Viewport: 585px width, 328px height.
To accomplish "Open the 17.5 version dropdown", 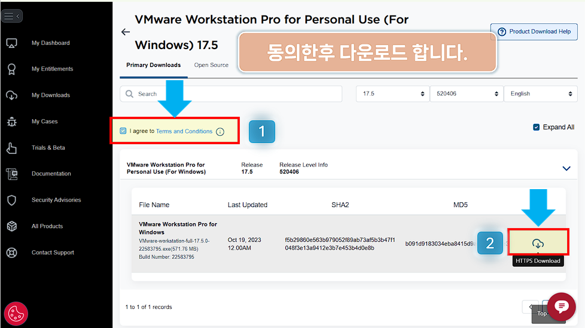I will [x=392, y=93].
